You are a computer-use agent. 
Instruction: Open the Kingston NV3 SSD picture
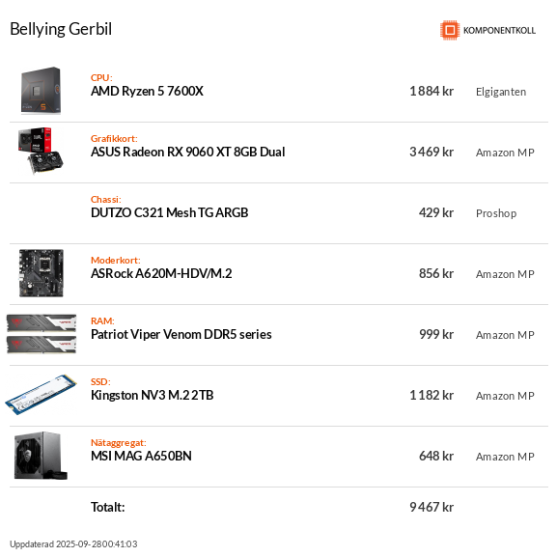41,394
